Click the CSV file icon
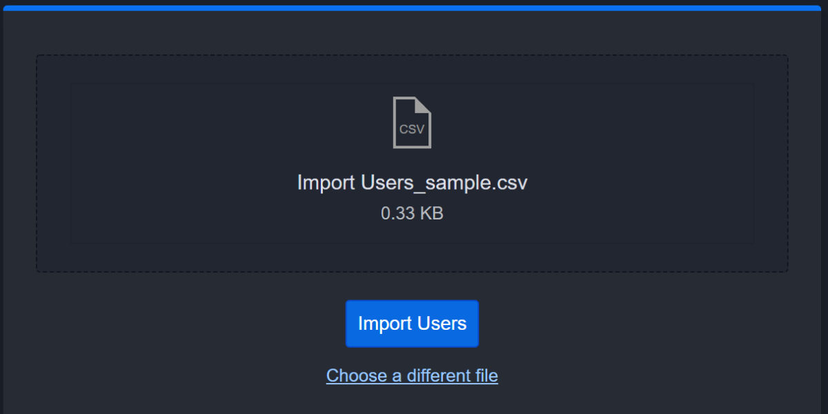828x414 pixels. pyautogui.click(x=412, y=122)
